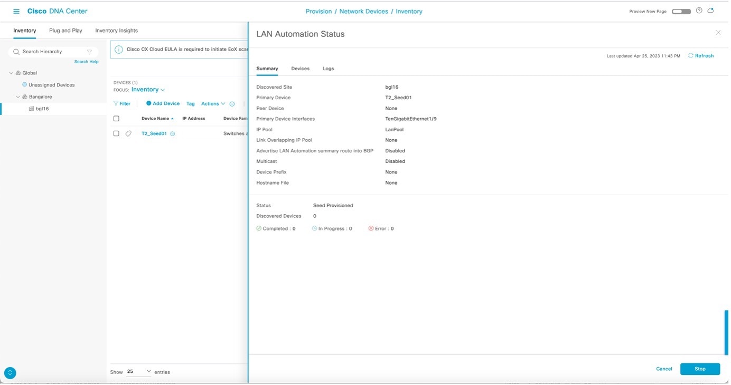Open the hierarchy filter funnel icon
The width and height of the screenshot is (731, 385).
(89, 52)
